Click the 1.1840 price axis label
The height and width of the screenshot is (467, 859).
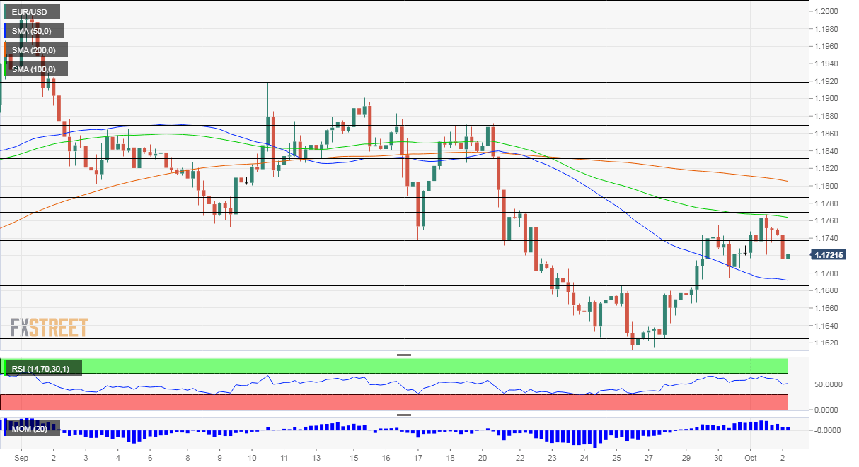coord(826,151)
